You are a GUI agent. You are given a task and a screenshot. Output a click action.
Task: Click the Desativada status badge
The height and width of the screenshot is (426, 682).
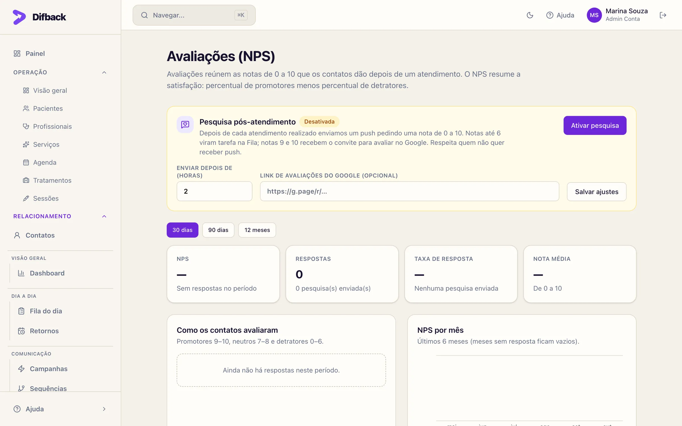click(319, 122)
